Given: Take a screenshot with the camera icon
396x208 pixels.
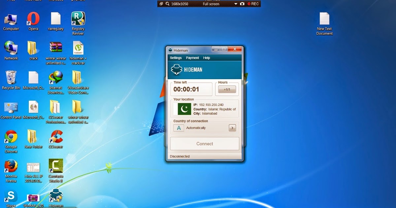Looking at the screenshot, I should (242, 4).
